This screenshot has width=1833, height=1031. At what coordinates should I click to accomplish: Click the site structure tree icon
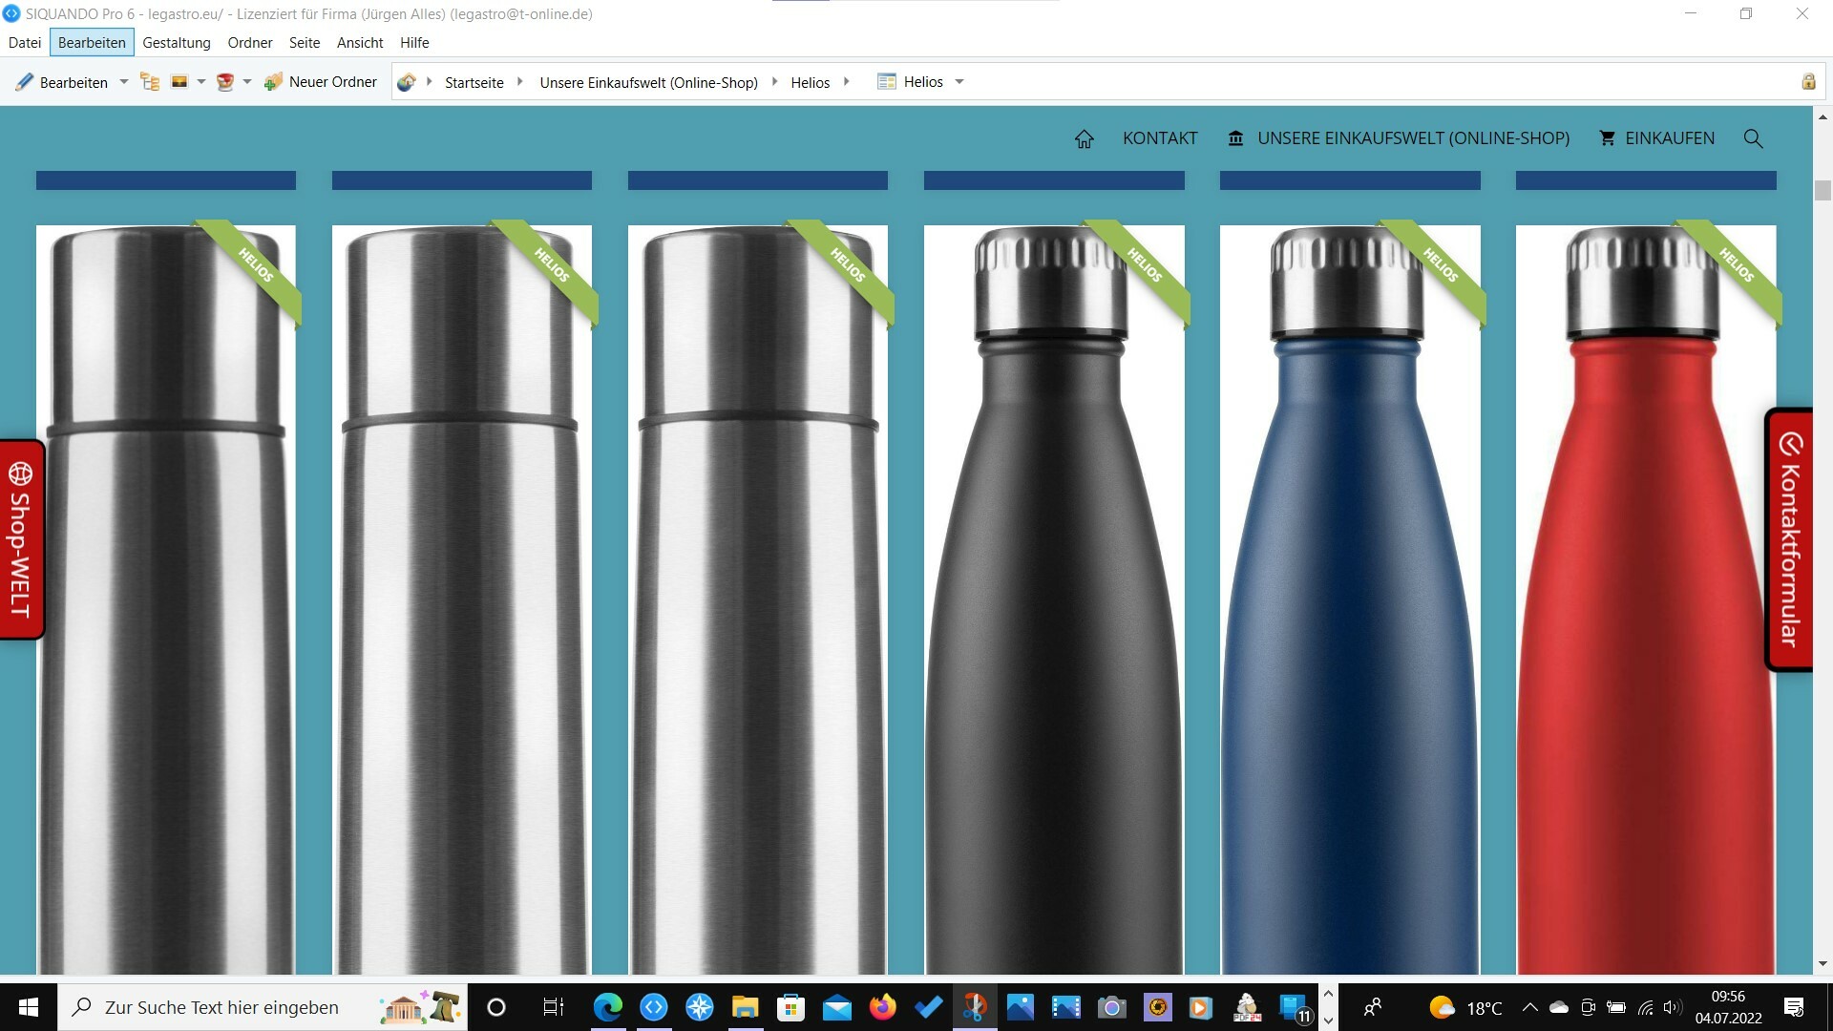(x=150, y=82)
